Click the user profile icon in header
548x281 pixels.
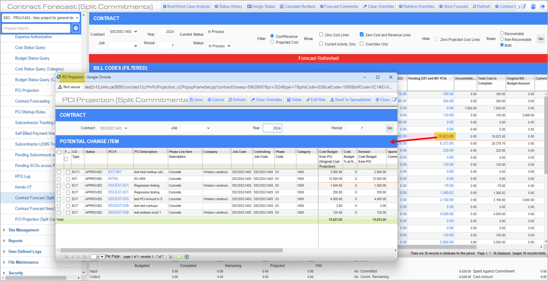tap(533, 7)
